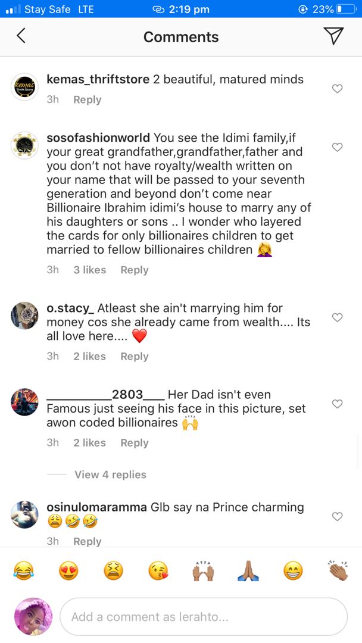
Task: Select the folded hands emoji
Action: click(248, 570)
